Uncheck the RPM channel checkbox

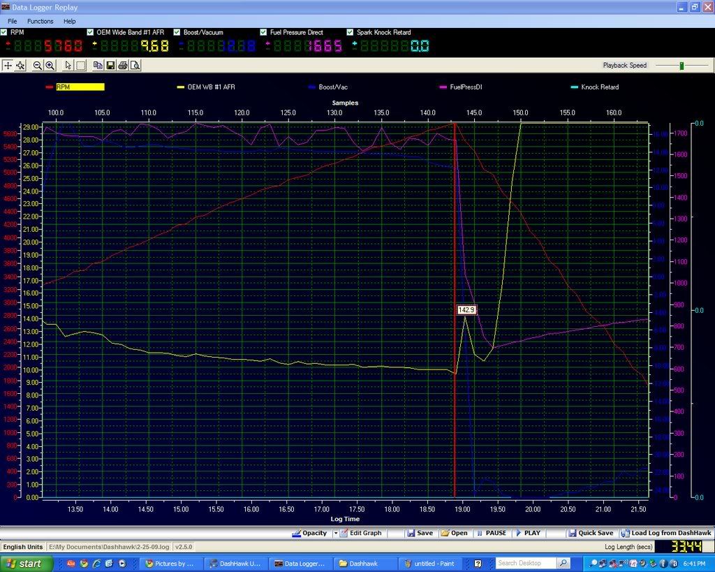pyautogui.click(x=3, y=32)
